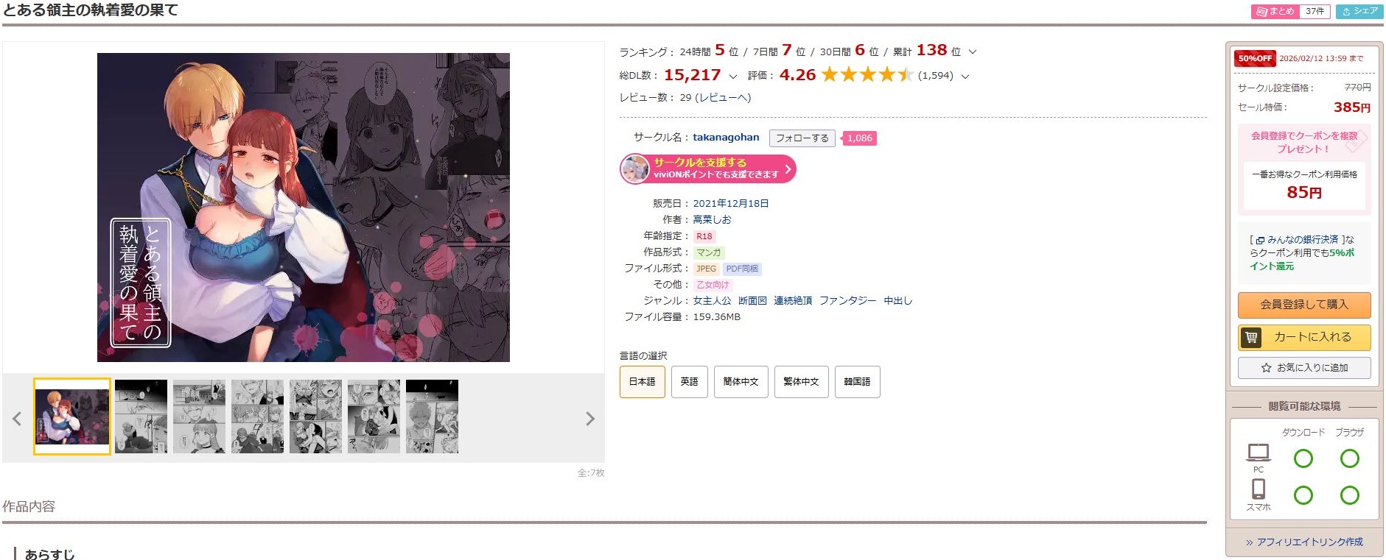Click the star icon for お気に入りに追加
The height and width of the screenshot is (560, 1386).
(x=1266, y=368)
